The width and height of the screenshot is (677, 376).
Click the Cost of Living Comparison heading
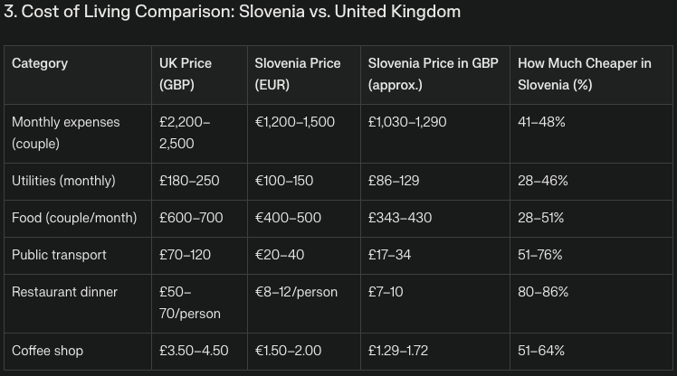click(233, 12)
